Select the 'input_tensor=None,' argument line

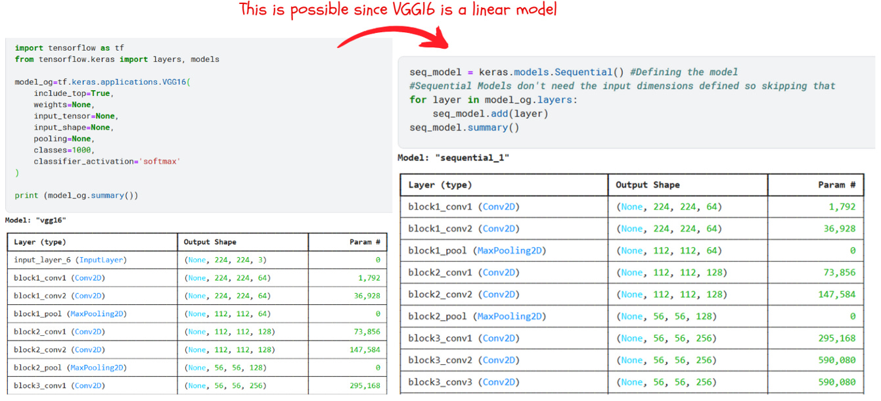(75, 116)
